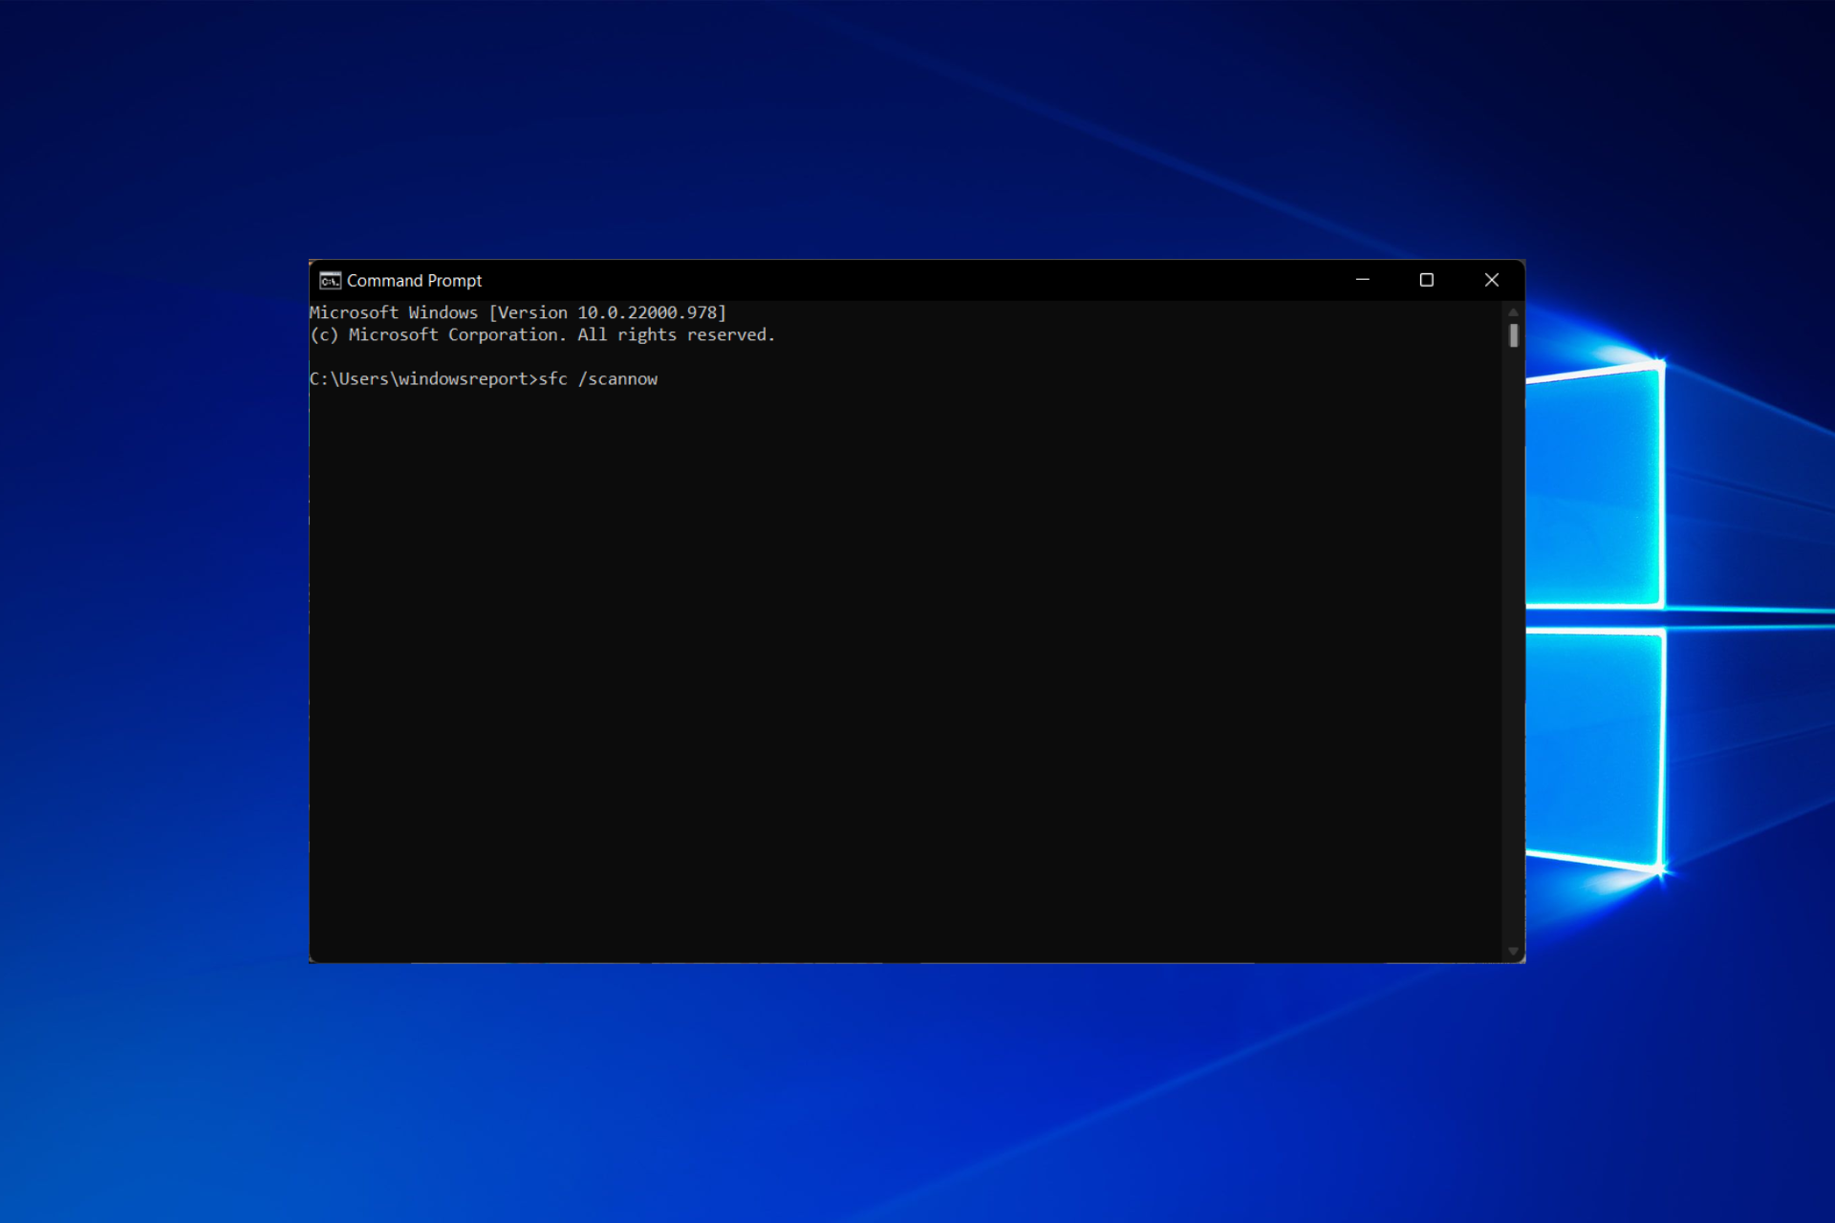Click the '(c) Microsoft Corporation. All rights reserved.' line
The image size is (1835, 1223).
[543, 334]
